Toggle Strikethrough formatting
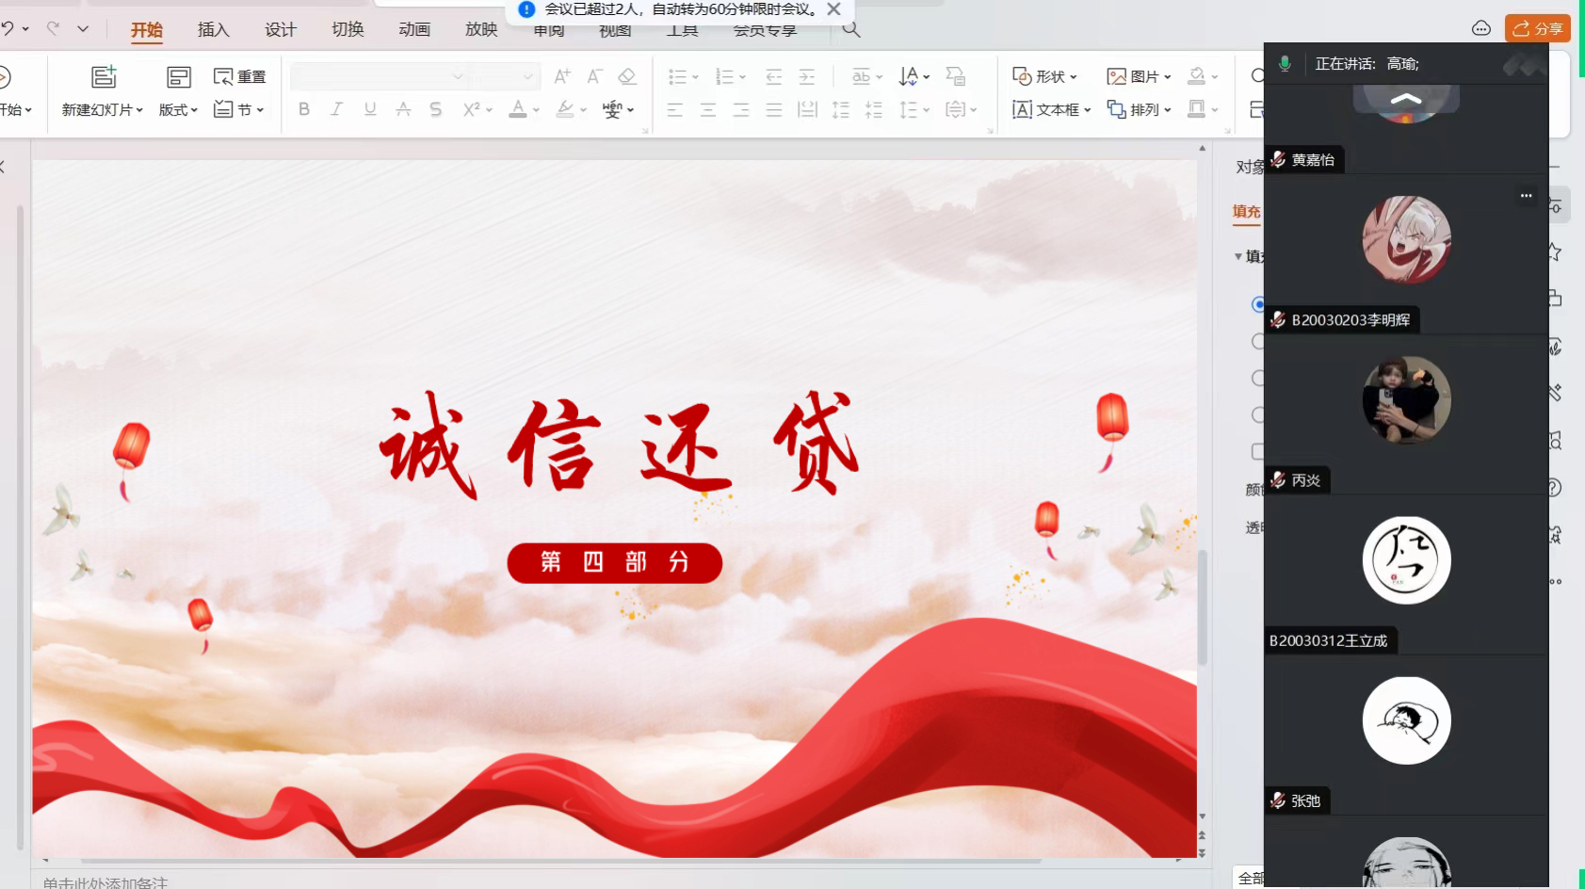 [403, 109]
